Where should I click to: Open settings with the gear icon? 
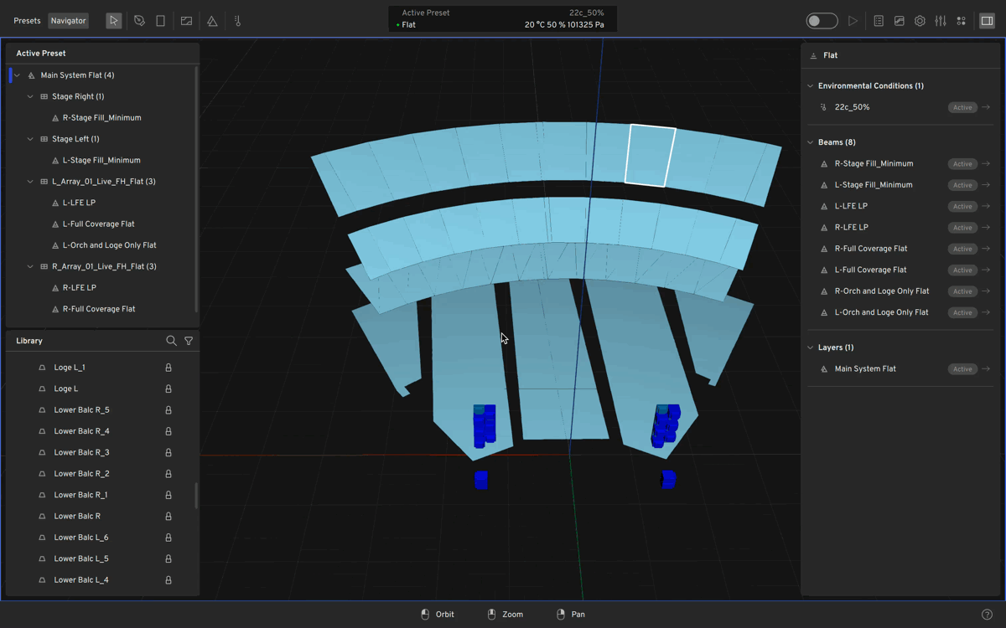[x=920, y=21]
